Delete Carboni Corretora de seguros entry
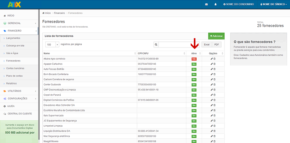 tap(214, 79)
